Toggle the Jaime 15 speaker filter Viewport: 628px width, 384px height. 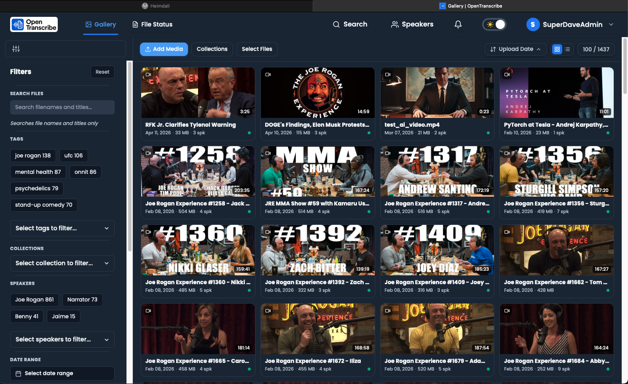pos(64,317)
